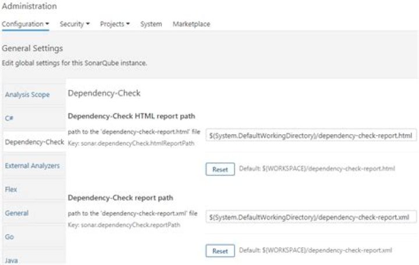419x265 pixels.
Task: Edit the XML report path input field
Action: [311, 217]
